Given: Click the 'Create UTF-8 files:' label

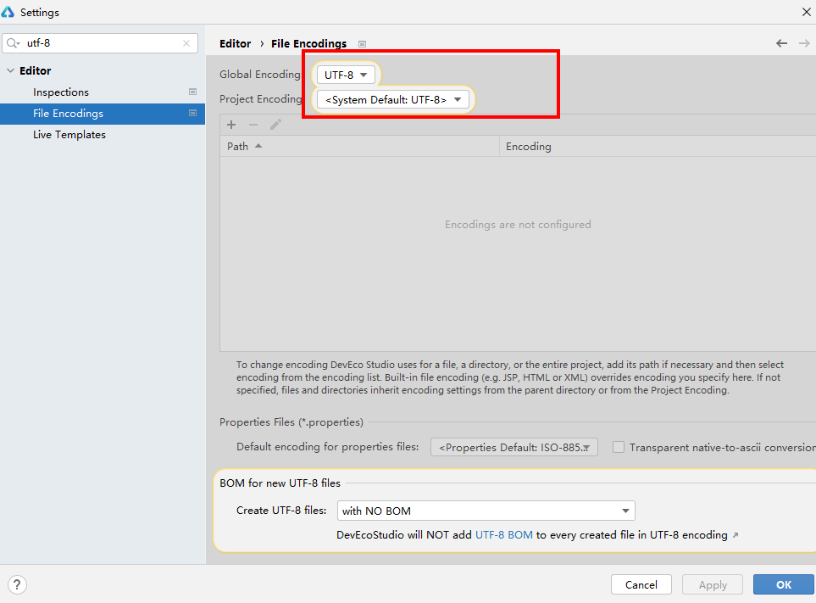Looking at the screenshot, I should point(281,511).
